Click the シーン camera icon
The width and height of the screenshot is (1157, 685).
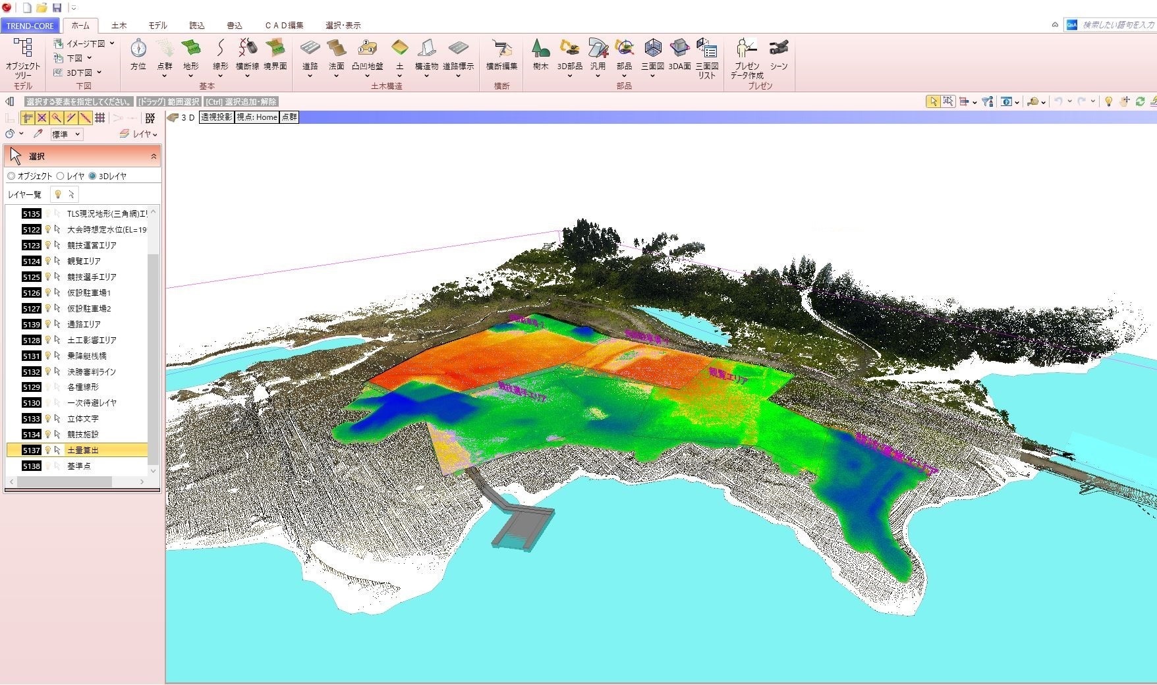pyautogui.click(x=779, y=49)
